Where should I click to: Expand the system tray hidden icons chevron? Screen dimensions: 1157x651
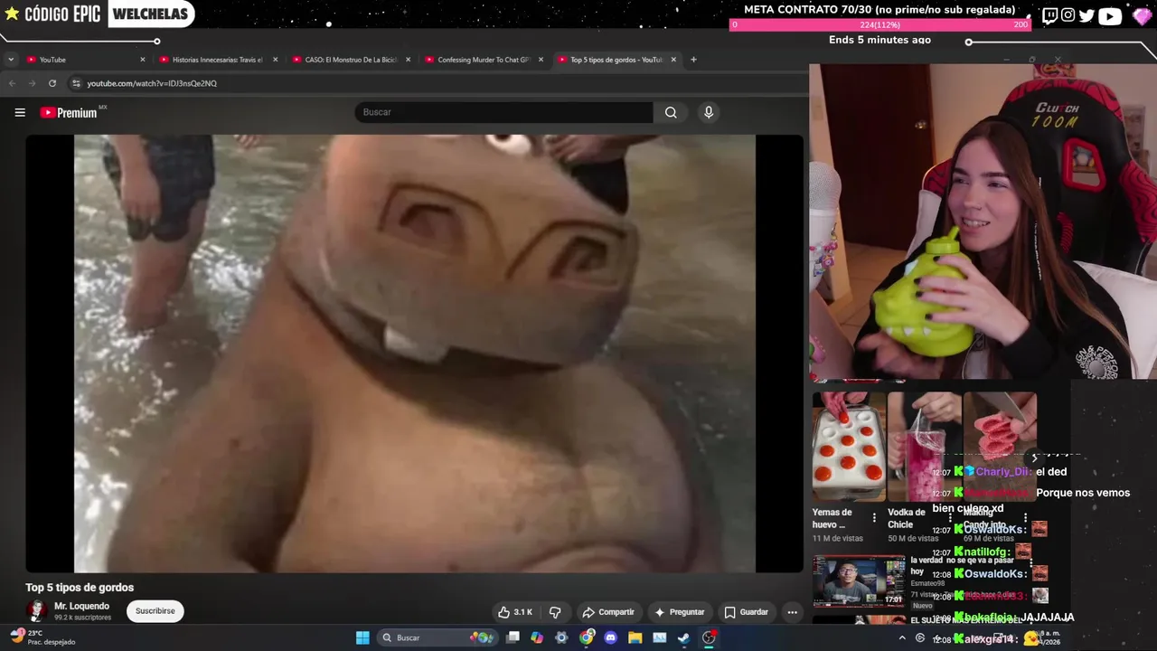pos(901,637)
